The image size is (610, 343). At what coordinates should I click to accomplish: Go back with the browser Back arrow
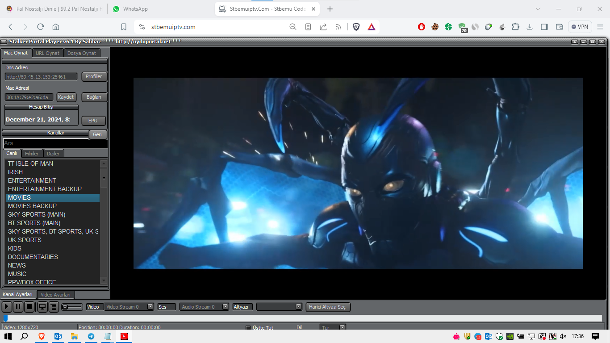click(11, 27)
